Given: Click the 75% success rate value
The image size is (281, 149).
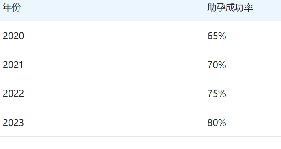Looking at the screenshot, I should click(x=217, y=94).
